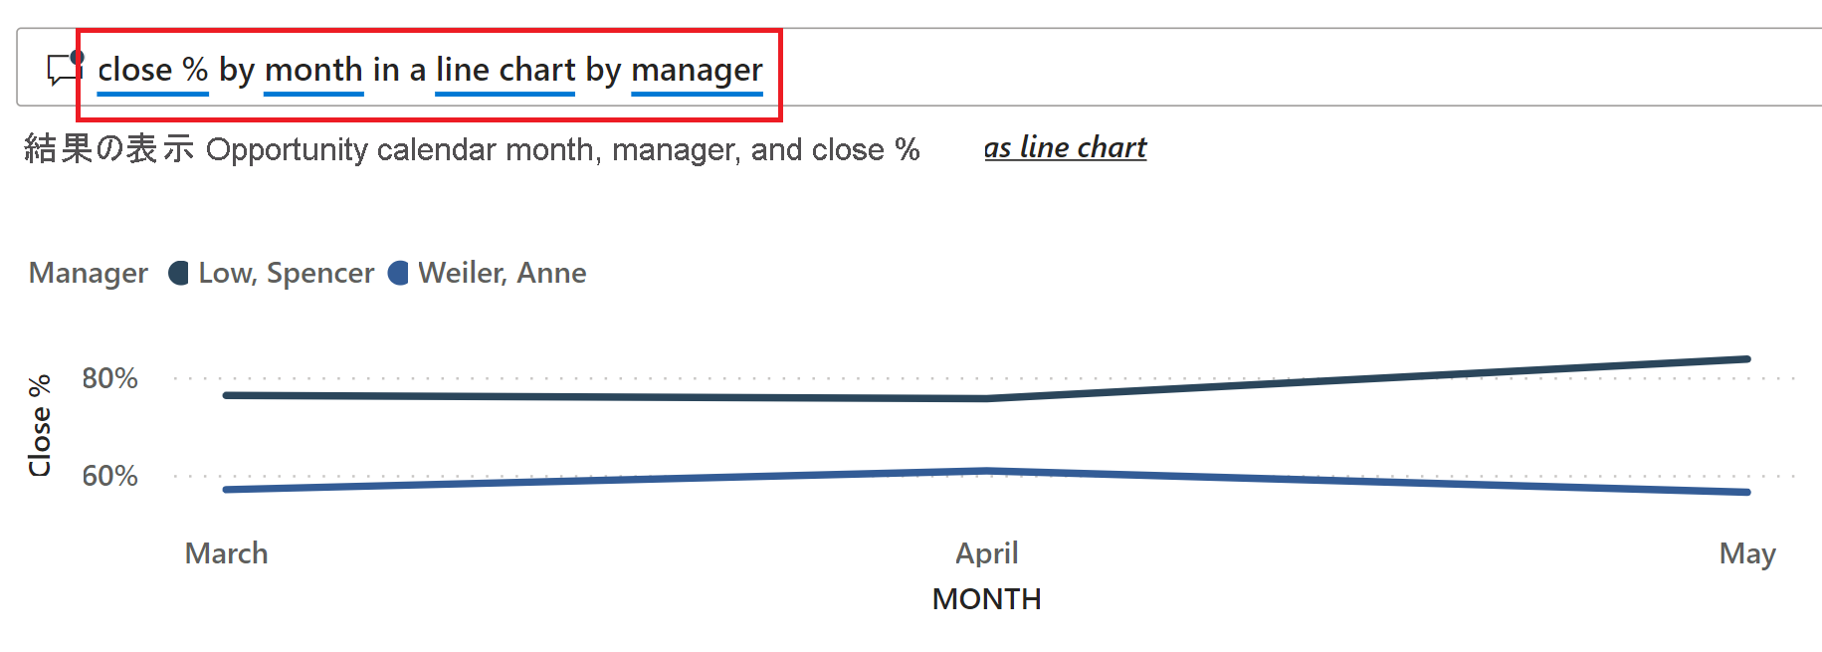Select the dark Low, Spencer line in the chart
This screenshot has width=1822, height=652.
[597, 396]
